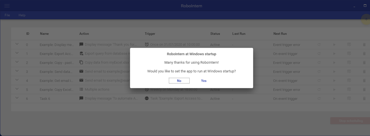Click the ID column header

pyautogui.click(x=28, y=34)
